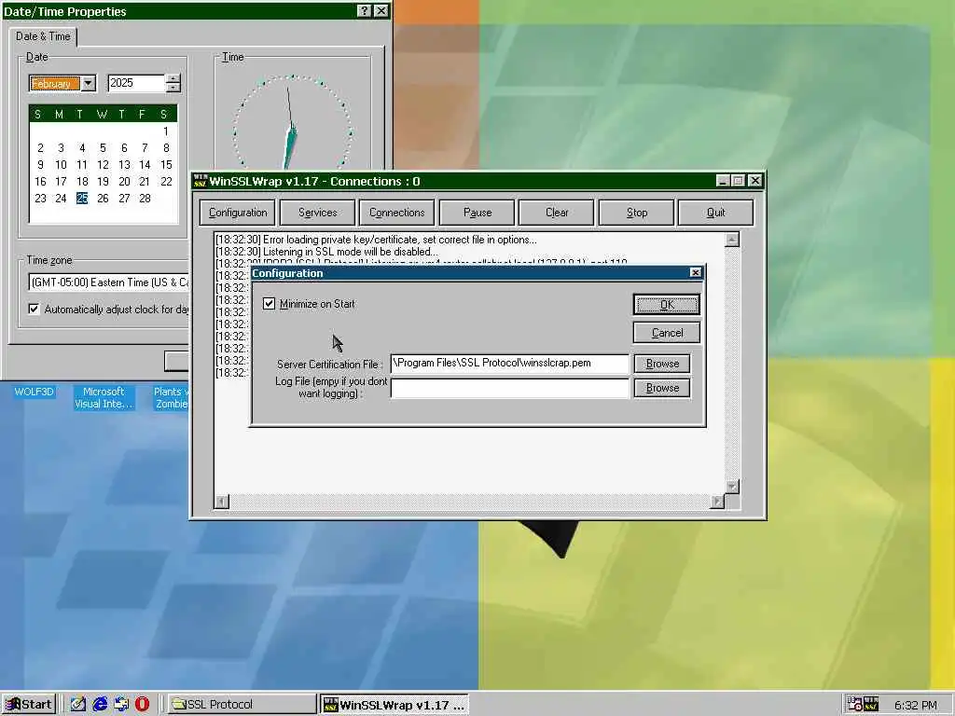Close the Configuration dialog with its X button

(x=696, y=273)
